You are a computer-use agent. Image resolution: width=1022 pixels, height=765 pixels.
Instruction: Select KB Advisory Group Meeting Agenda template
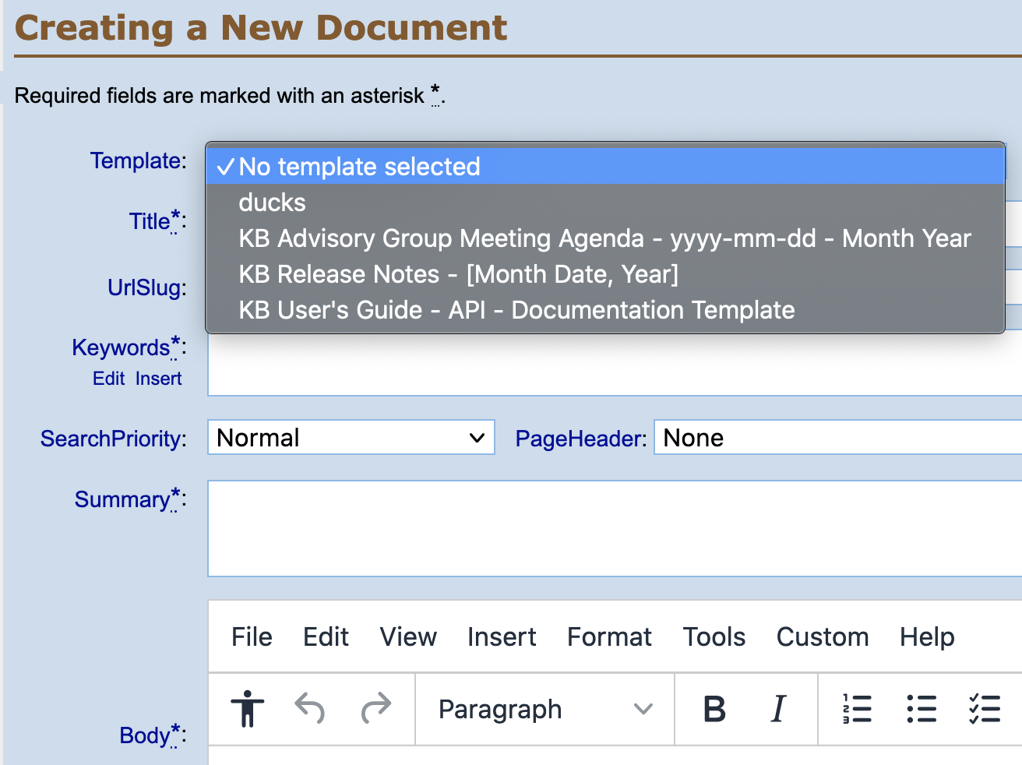[604, 238]
